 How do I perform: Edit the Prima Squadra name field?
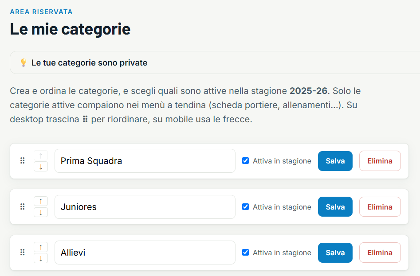pos(145,161)
